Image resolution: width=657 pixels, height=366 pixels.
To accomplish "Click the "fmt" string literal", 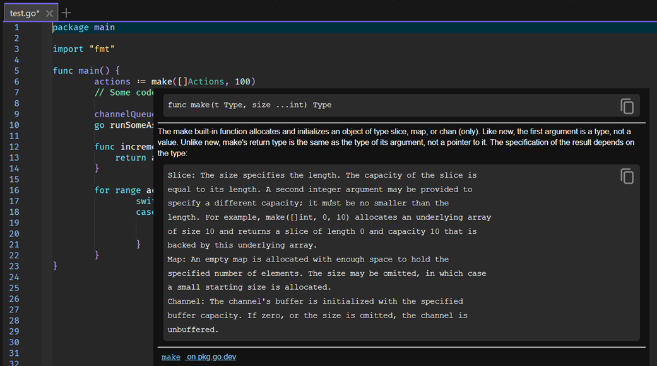I will pos(102,49).
